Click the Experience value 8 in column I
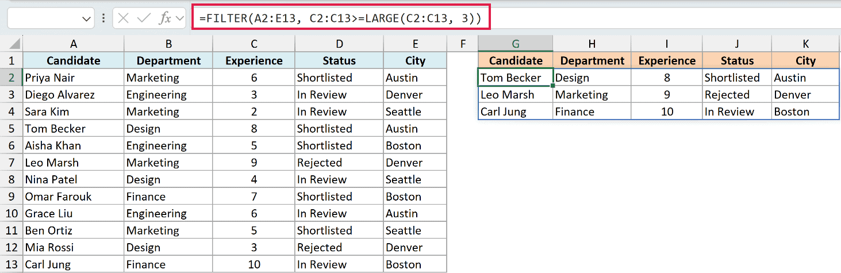Screen dimensions: 841x273 click(x=667, y=78)
